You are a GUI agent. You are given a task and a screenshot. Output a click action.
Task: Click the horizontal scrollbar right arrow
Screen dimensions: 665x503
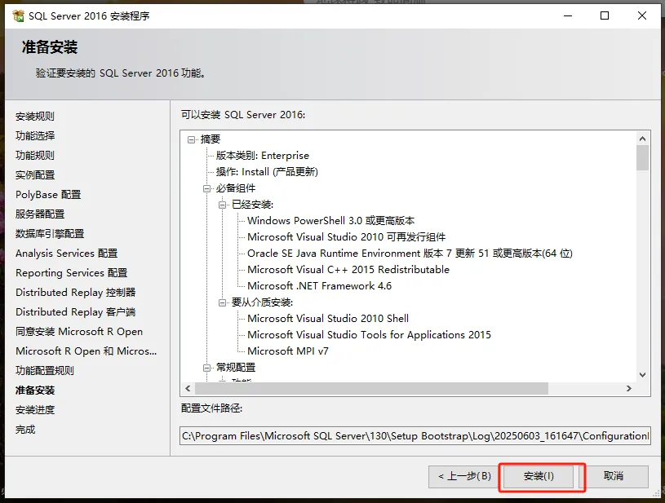coord(629,388)
